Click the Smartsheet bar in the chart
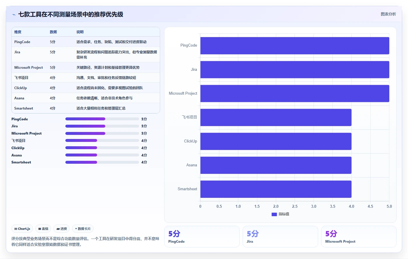Screen dimensions: 408x259 (276, 189)
